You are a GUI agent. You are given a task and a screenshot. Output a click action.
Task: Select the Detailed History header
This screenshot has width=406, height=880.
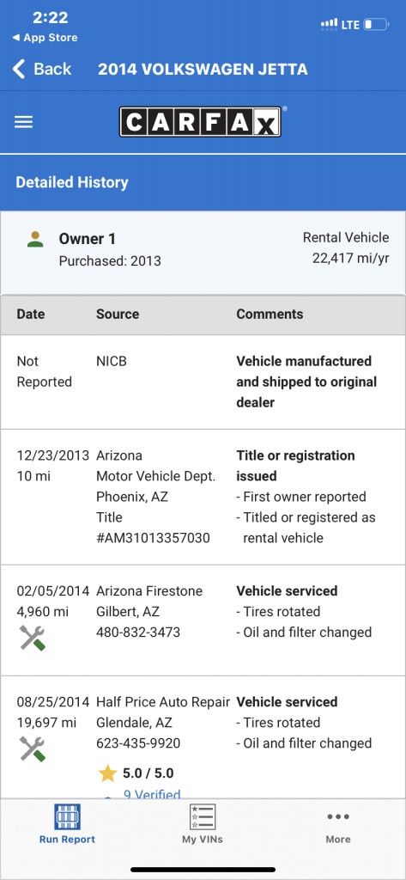(x=72, y=182)
